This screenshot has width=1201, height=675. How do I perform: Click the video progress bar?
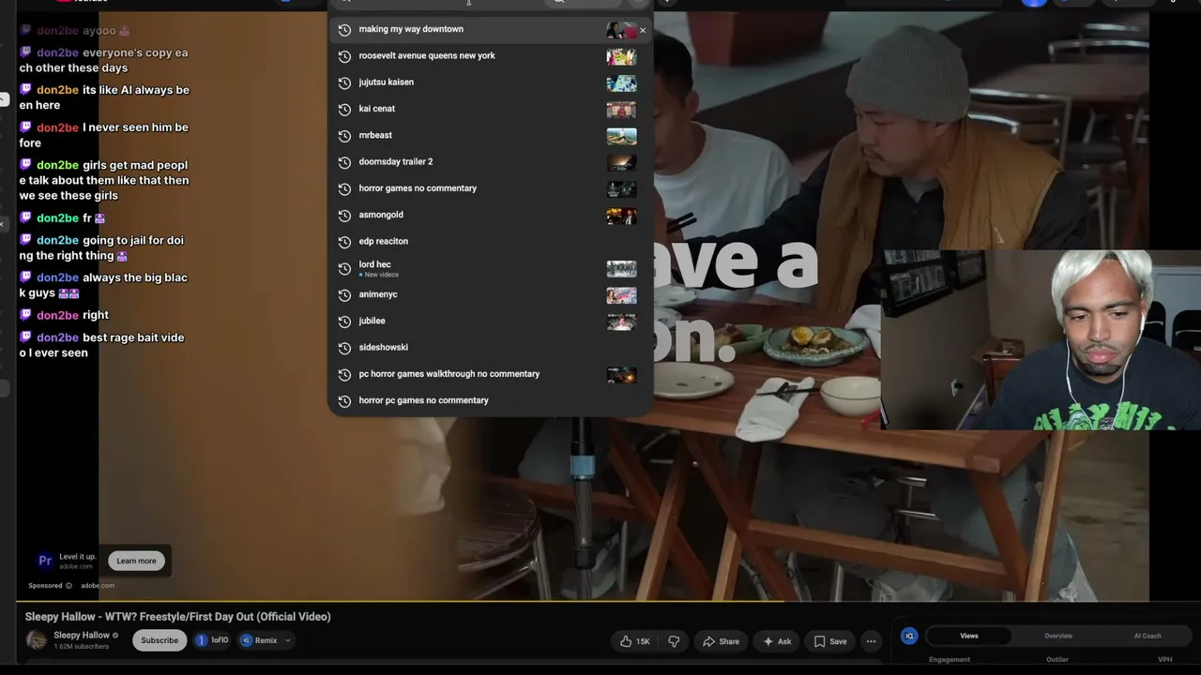(x=583, y=601)
